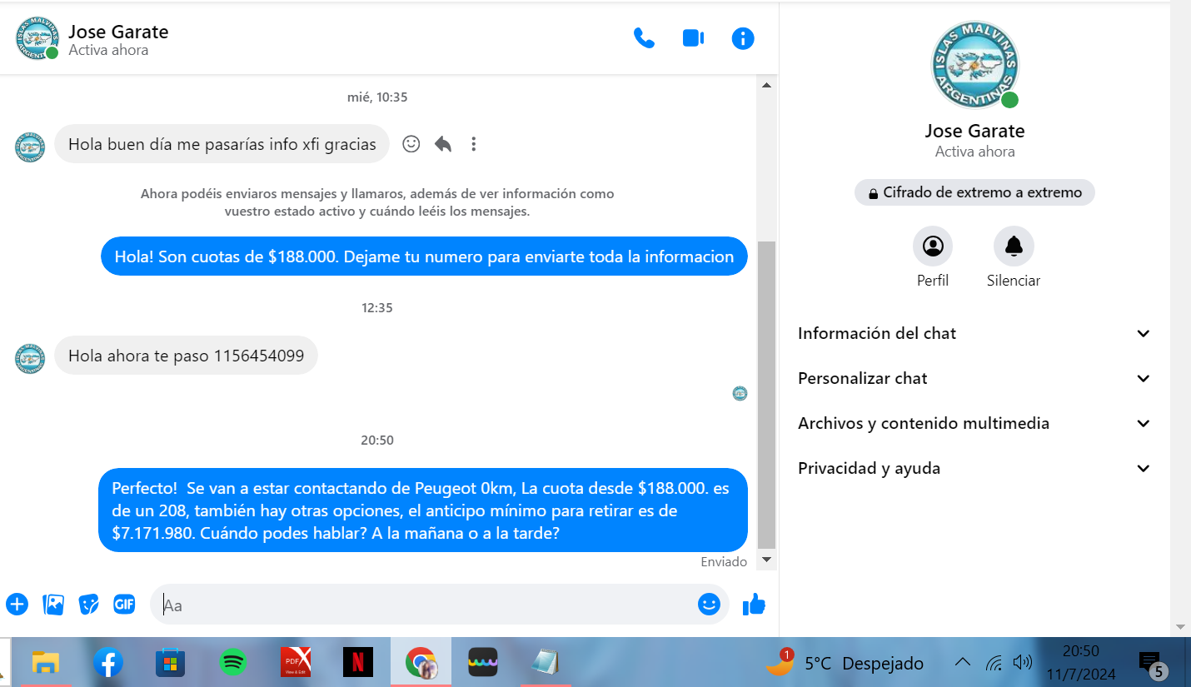The image size is (1191, 687).
Task: Send a thumbs-up like
Action: coord(754,605)
